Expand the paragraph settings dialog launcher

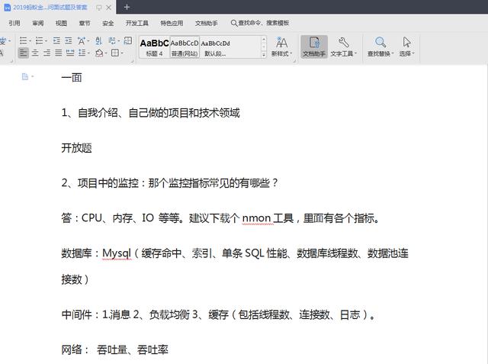[132, 61]
